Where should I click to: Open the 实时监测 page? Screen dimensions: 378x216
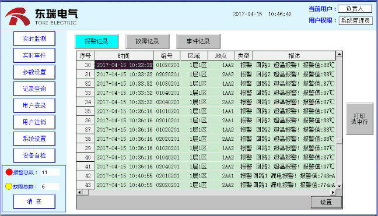[x=34, y=39]
